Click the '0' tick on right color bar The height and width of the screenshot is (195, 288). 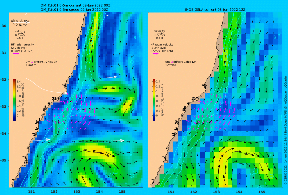click(157, 116)
